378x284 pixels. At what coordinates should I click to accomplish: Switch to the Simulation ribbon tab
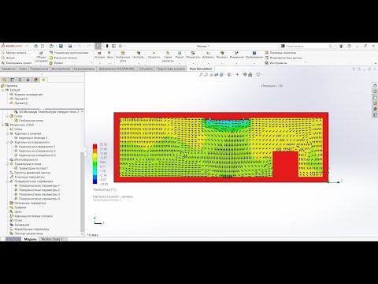146,69
